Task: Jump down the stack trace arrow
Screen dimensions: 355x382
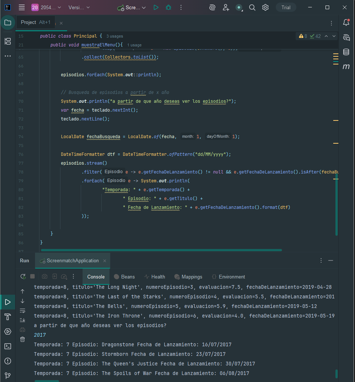Action: coord(22,301)
